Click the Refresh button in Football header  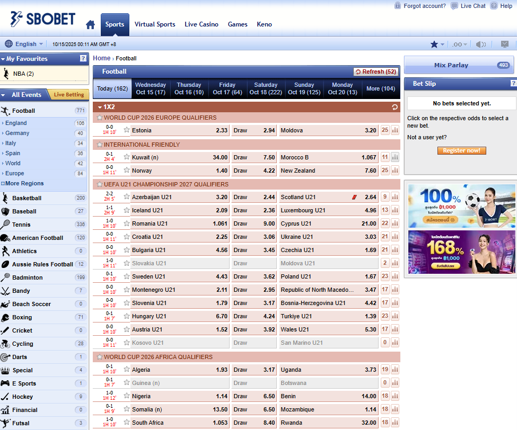(376, 71)
